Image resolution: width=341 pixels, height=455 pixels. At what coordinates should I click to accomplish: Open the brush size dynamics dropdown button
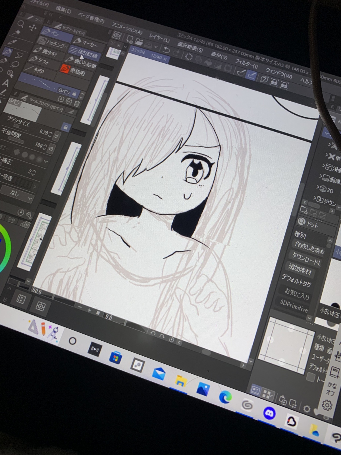coord(57,136)
